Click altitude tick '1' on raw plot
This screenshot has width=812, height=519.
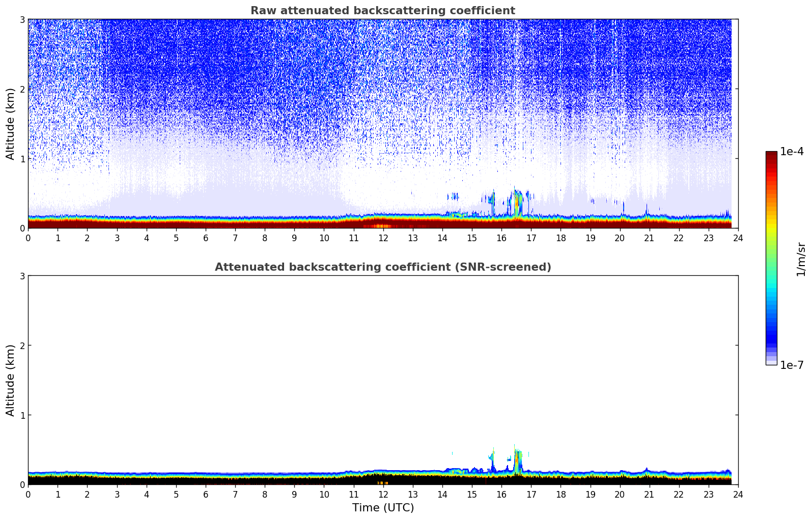coord(22,159)
